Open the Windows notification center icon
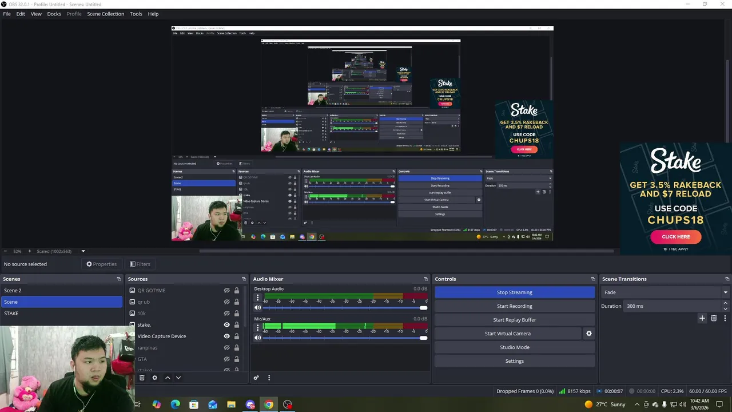732x412 pixels. pyautogui.click(x=719, y=405)
